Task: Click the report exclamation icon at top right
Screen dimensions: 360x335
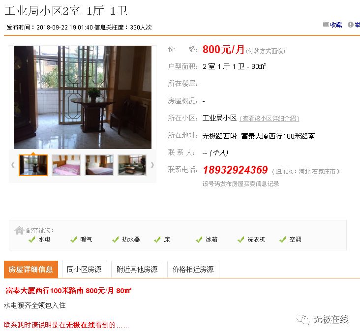Action: pyautogui.click(x=350, y=25)
